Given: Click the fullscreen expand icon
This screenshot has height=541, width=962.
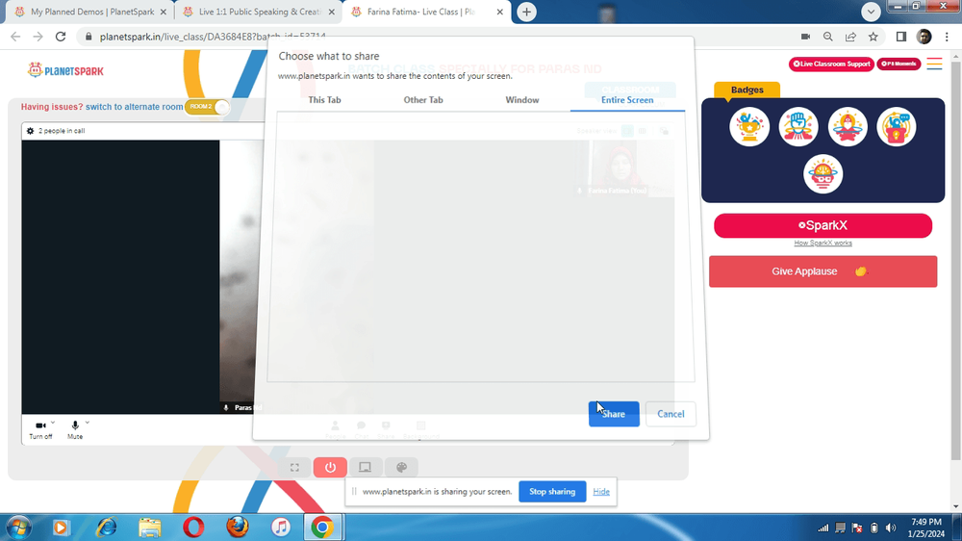Looking at the screenshot, I should pos(294,467).
